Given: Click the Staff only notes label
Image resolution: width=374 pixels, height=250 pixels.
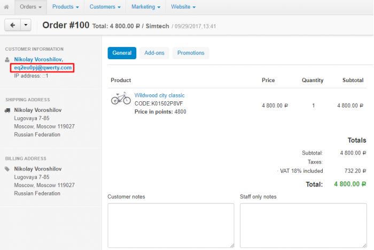Looking at the screenshot, I should (x=258, y=197).
